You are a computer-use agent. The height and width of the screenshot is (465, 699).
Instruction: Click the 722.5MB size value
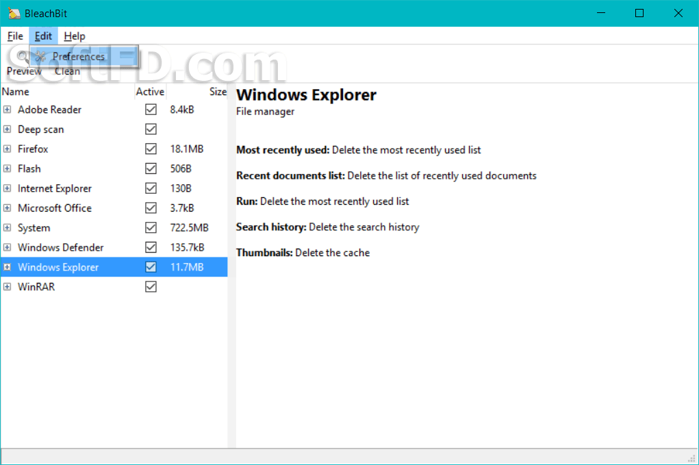189,228
